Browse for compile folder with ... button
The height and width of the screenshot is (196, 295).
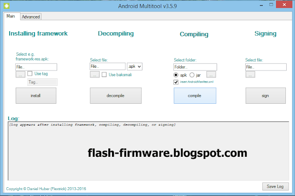[x=211, y=75]
